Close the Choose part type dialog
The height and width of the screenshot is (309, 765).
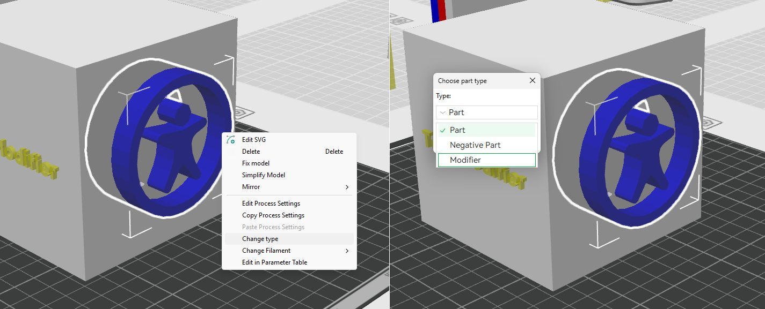[x=532, y=81]
